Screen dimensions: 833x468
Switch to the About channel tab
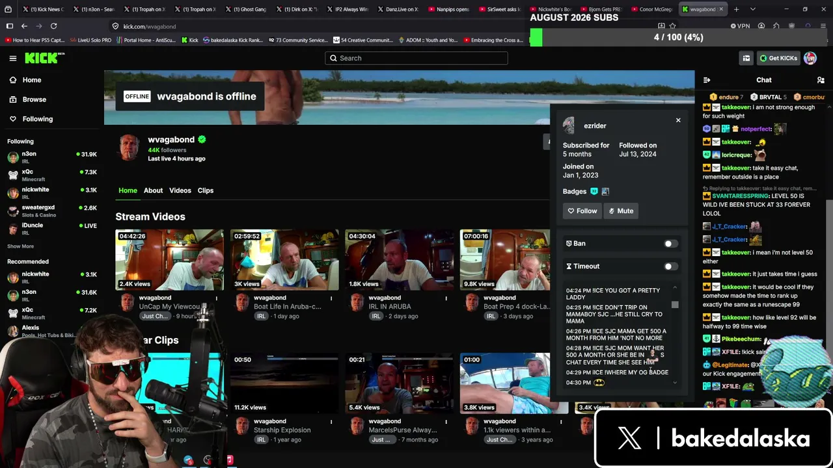click(153, 190)
